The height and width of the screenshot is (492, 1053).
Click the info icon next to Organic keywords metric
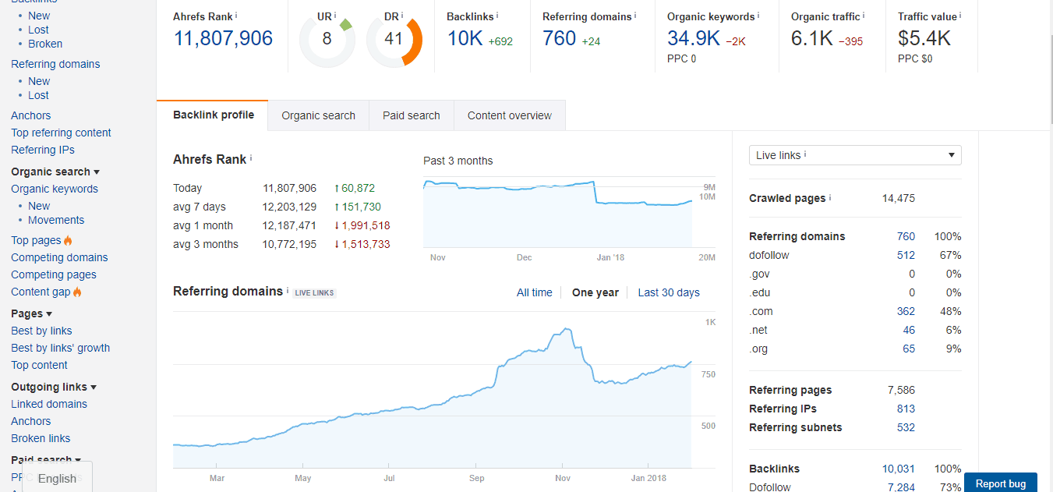coord(758,15)
